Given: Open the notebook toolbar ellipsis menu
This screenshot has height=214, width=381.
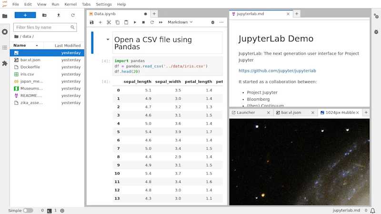Looking at the screenshot, I should coord(221,22).
